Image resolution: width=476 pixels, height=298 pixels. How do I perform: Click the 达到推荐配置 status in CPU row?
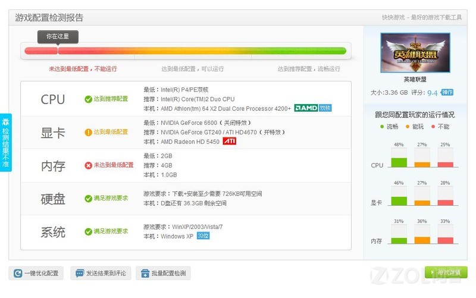(x=111, y=99)
